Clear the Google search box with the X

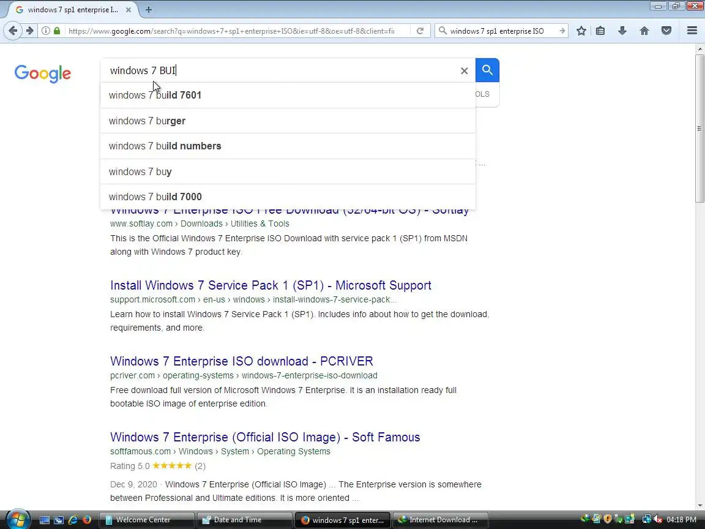[x=464, y=70]
